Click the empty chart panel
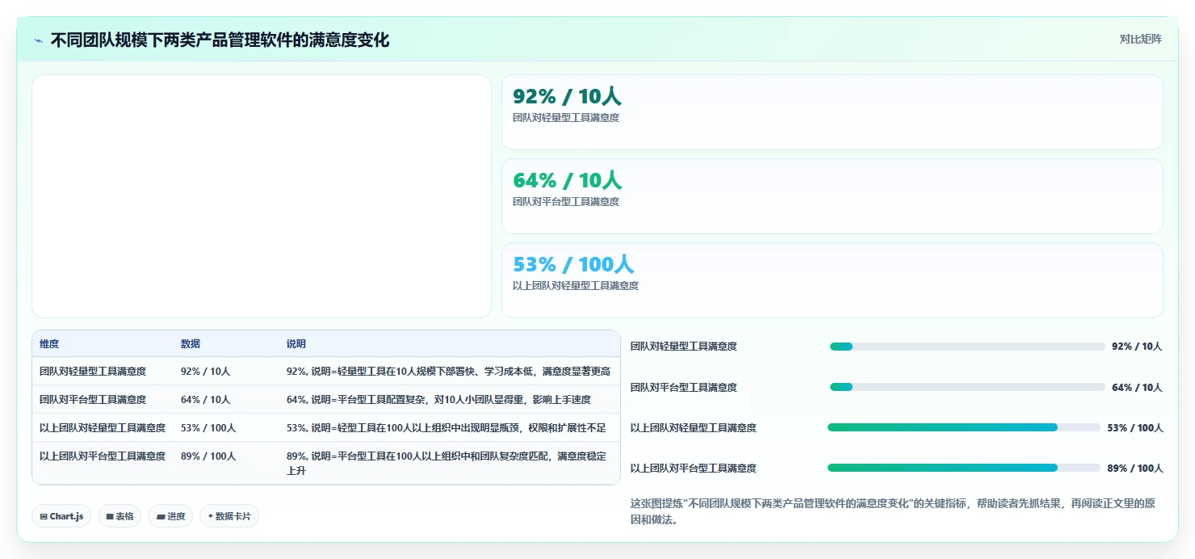1195x559 pixels. tap(262, 196)
